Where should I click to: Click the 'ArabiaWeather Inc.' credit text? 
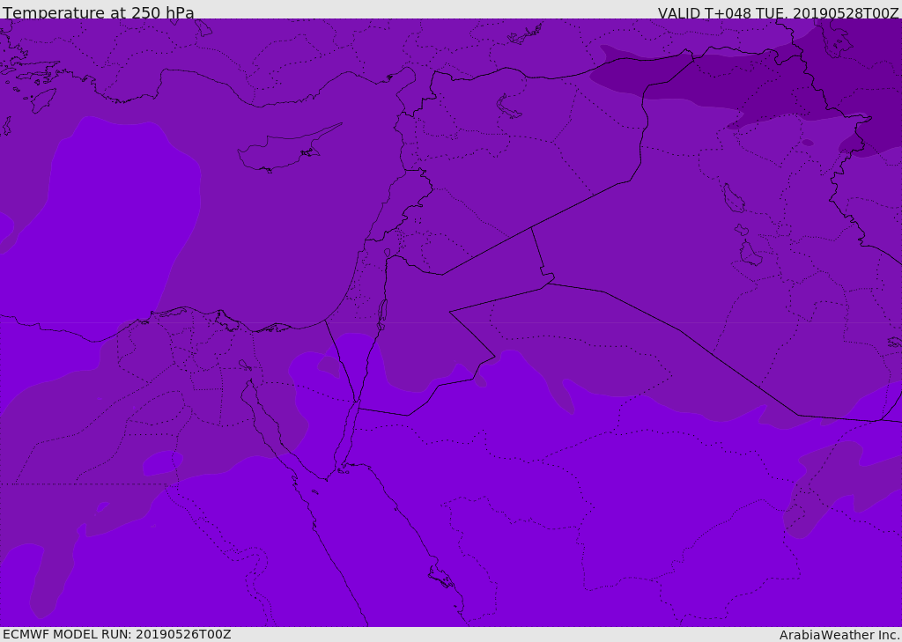(x=839, y=635)
